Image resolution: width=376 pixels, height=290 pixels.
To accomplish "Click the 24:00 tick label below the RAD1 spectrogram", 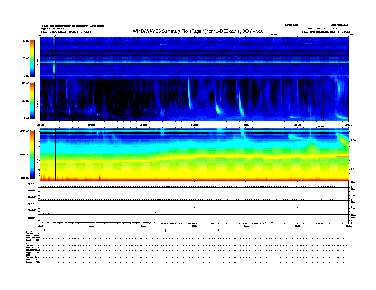I will click(x=348, y=125).
